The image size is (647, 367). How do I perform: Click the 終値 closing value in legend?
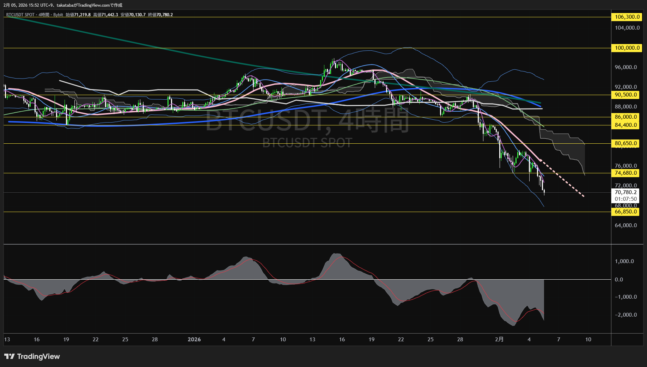tap(160, 15)
